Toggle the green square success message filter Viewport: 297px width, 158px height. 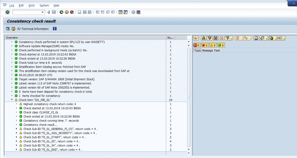tap(220, 45)
